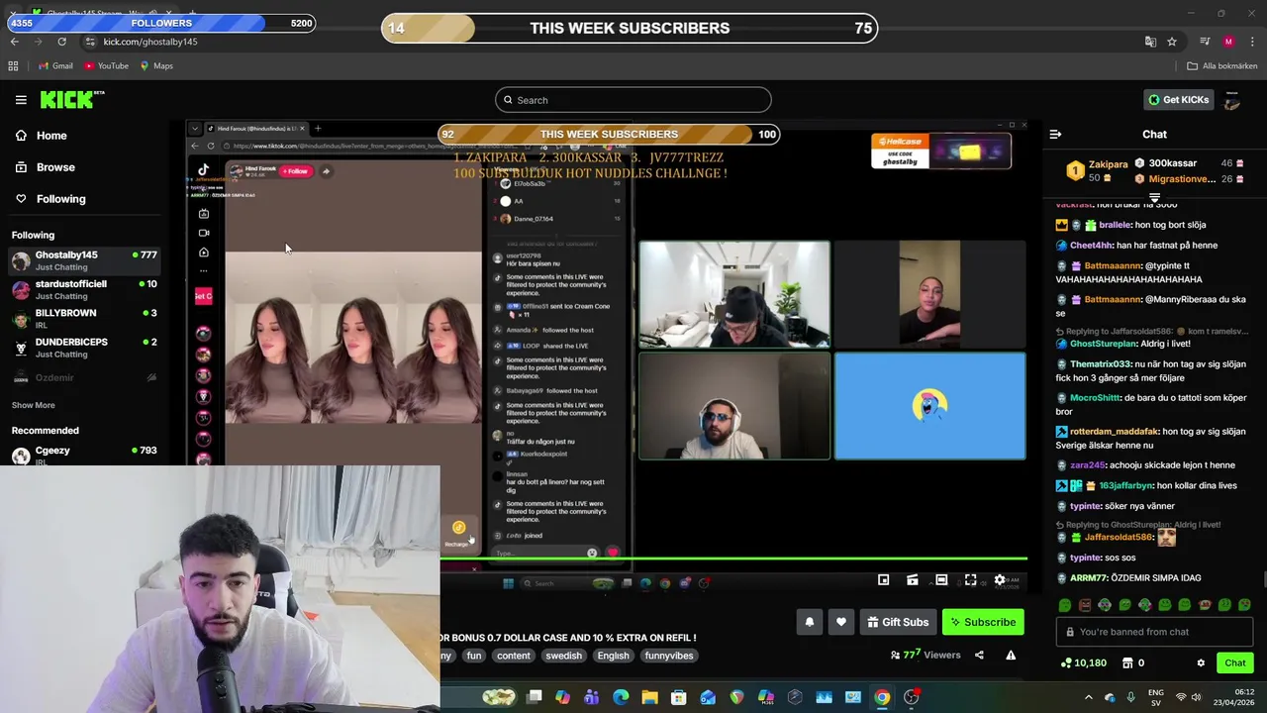Click the Get KICKs button
This screenshot has width=1267, height=713.
pos(1178,99)
